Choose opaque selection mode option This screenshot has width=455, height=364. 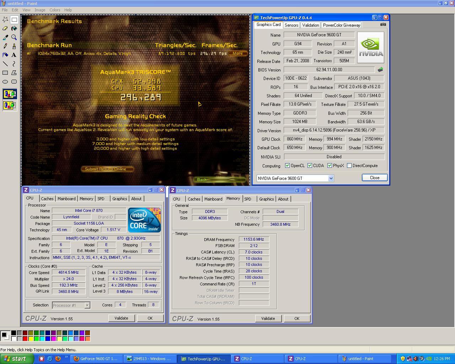[x=10, y=94]
